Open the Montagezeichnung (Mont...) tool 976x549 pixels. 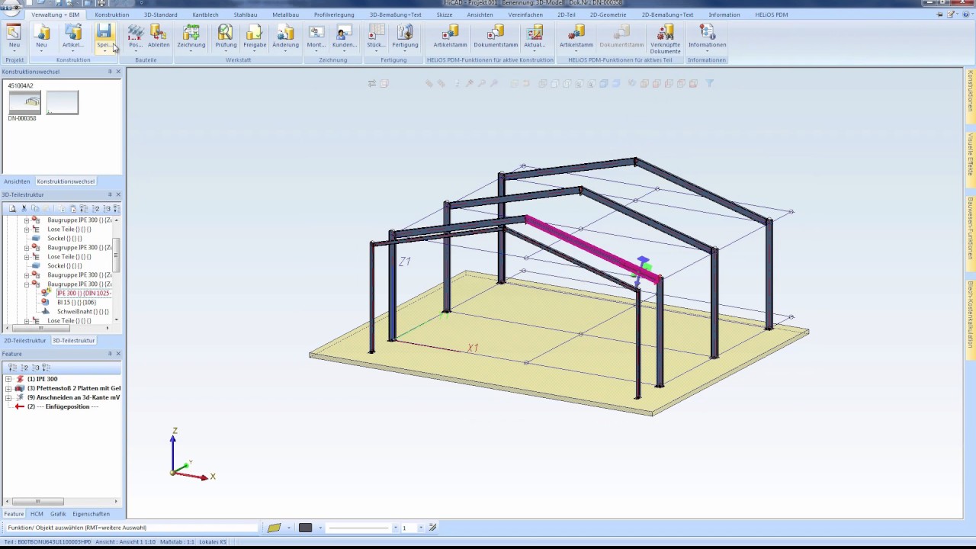(x=316, y=35)
